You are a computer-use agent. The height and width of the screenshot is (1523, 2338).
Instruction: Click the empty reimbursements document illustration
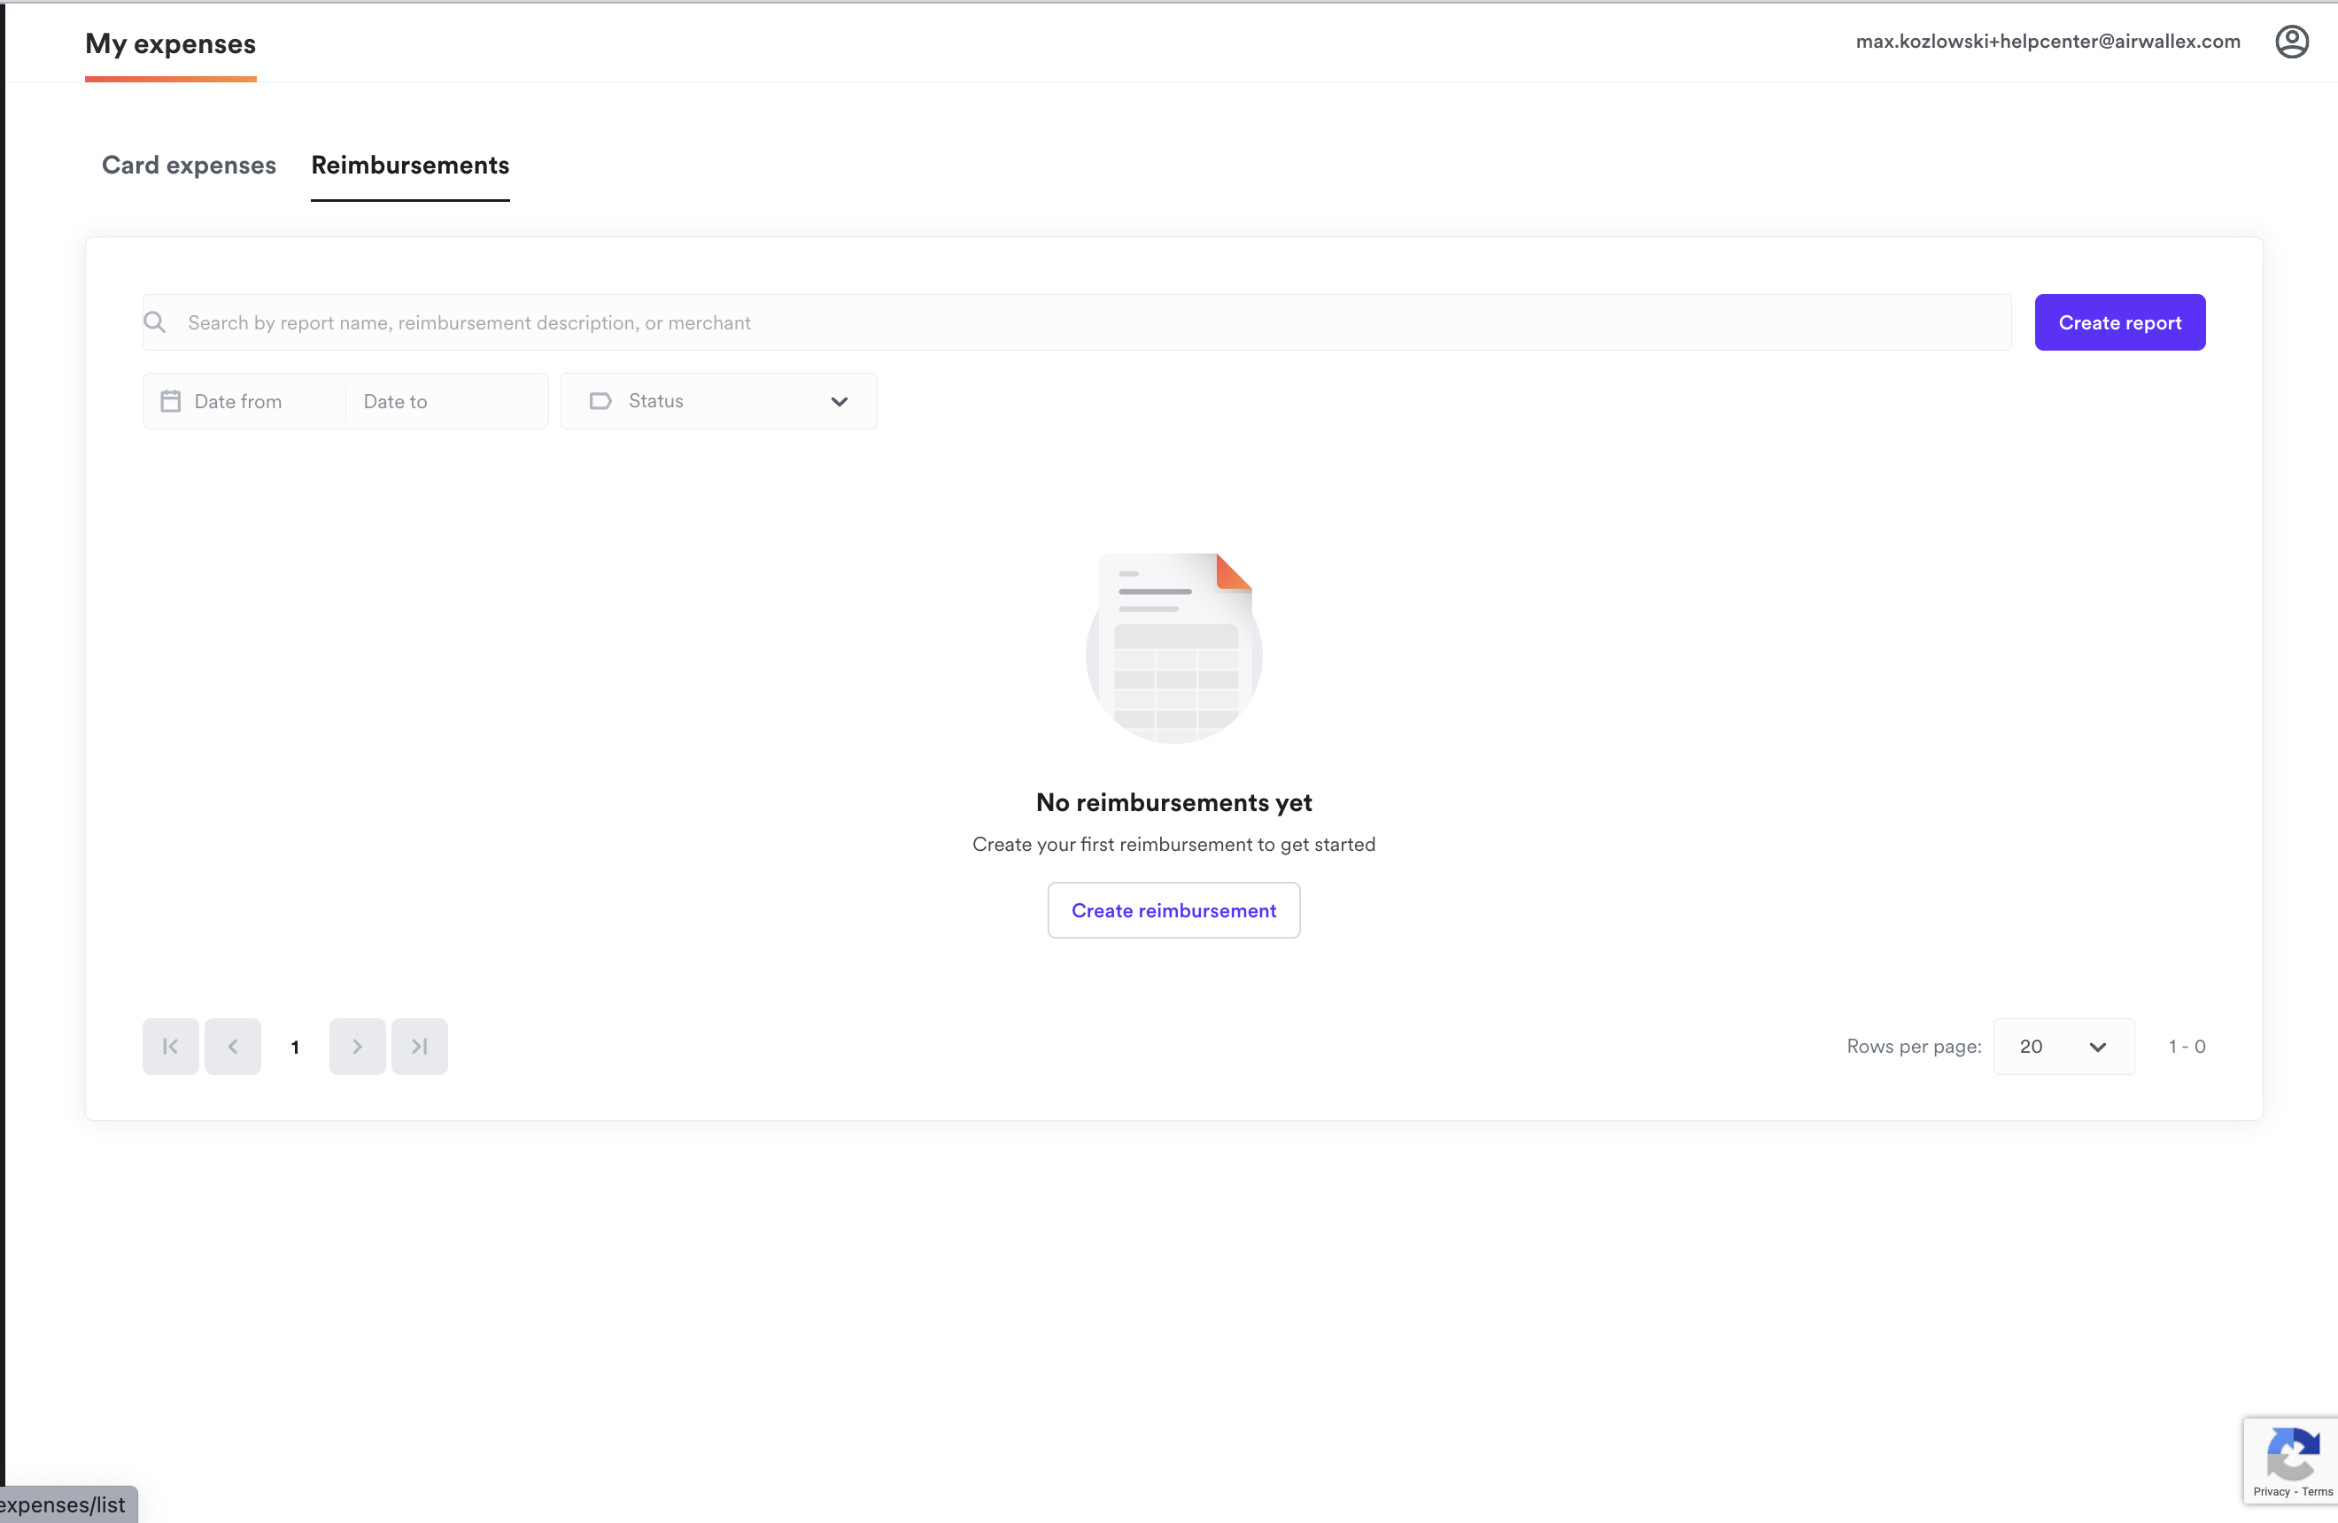point(1174,648)
